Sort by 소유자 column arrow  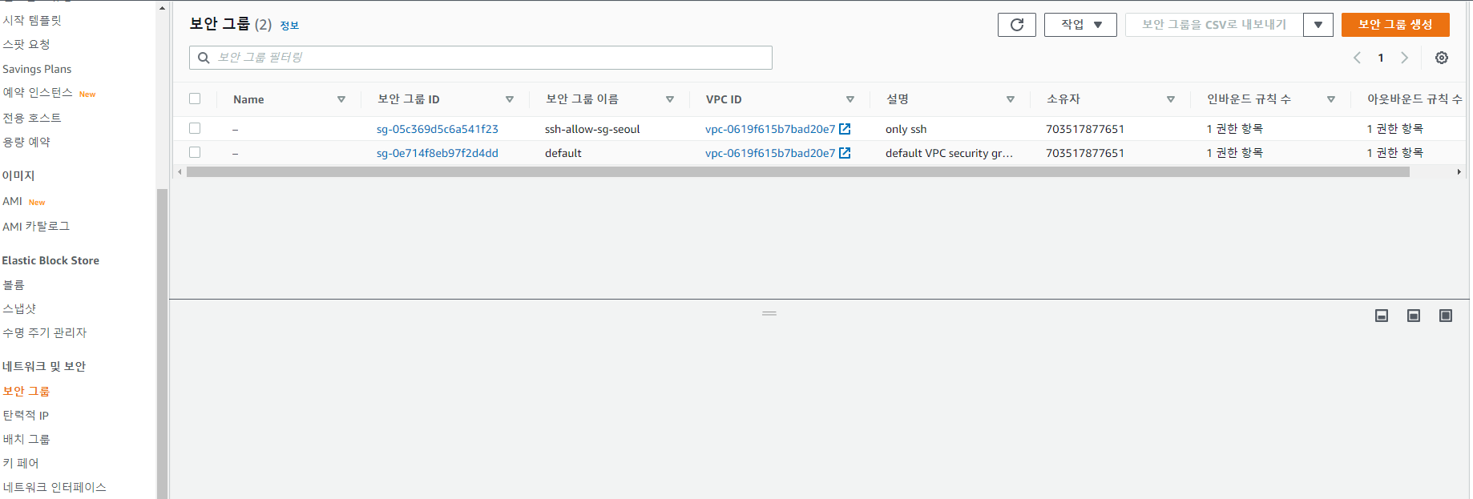pos(1171,99)
